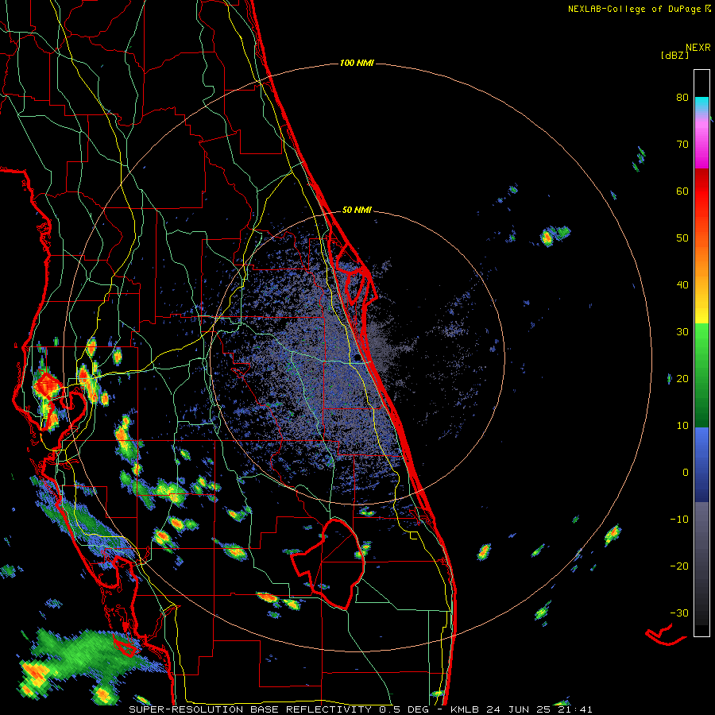
Task: Click the NEXLAB-College of DuPage header text
Action: click(639, 9)
